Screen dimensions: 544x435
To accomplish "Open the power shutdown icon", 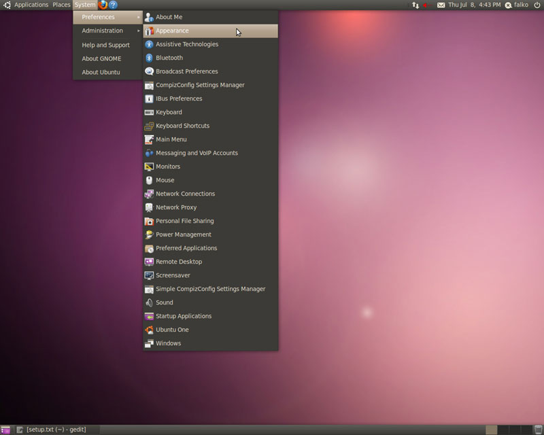I will tap(537, 5).
